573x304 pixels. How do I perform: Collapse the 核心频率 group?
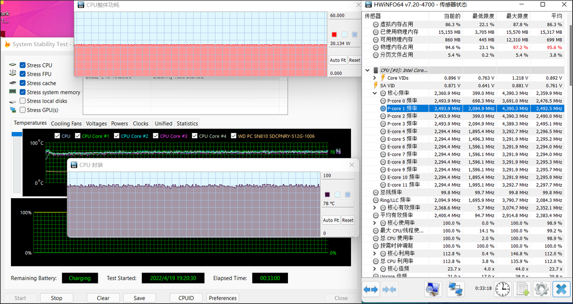click(x=375, y=93)
